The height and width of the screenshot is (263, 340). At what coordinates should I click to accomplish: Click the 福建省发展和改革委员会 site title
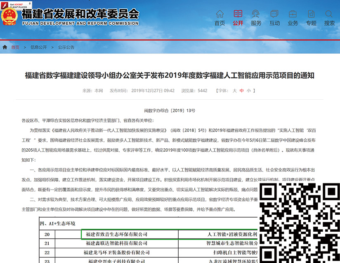[x=80, y=15]
